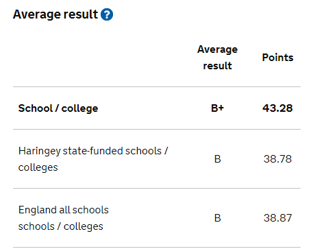
Task: Select the Points column header
Action: tap(277, 58)
